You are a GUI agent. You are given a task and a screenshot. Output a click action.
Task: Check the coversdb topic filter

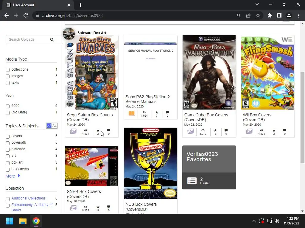(x=7, y=143)
